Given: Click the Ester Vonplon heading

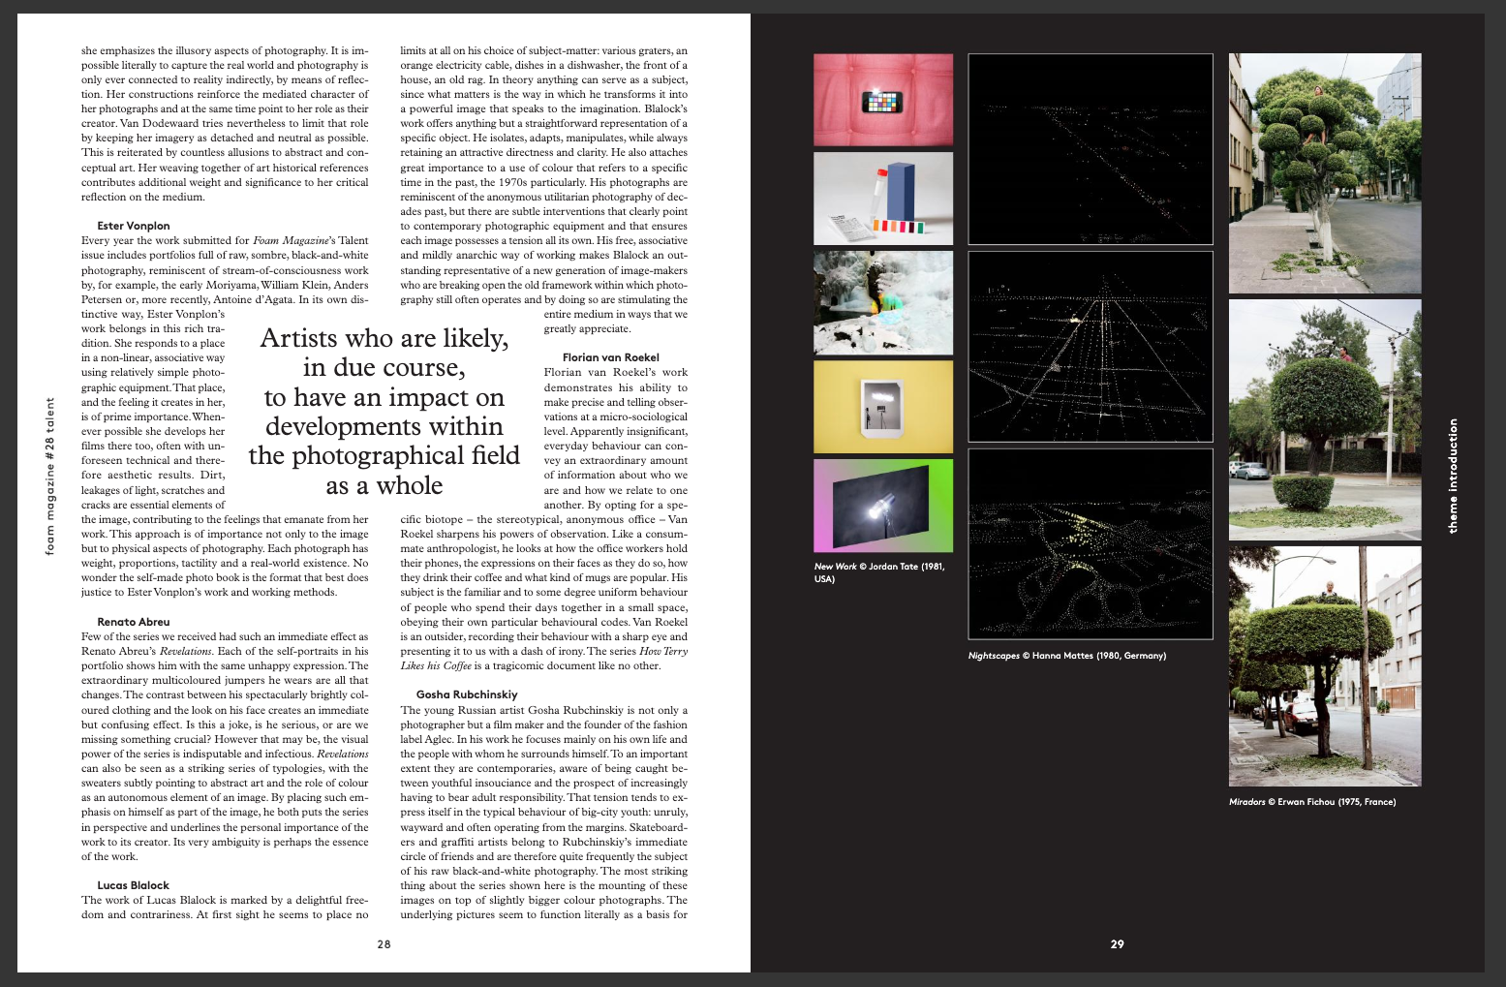Looking at the screenshot, I should [x=134, y=226].
